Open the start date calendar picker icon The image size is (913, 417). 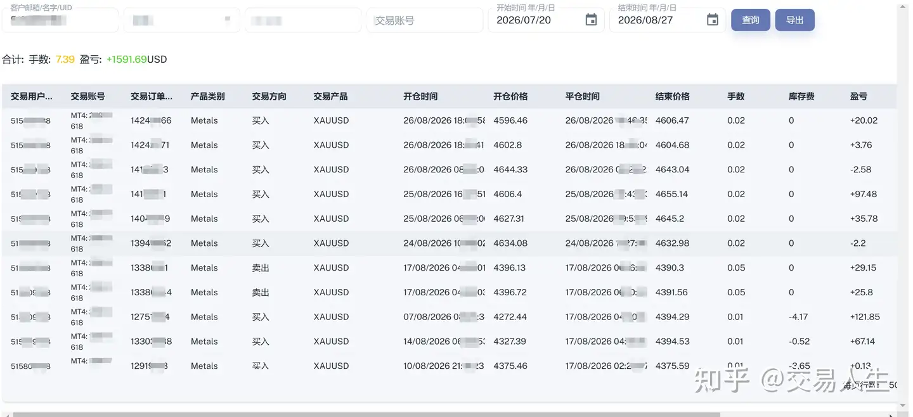pos(591,20)
